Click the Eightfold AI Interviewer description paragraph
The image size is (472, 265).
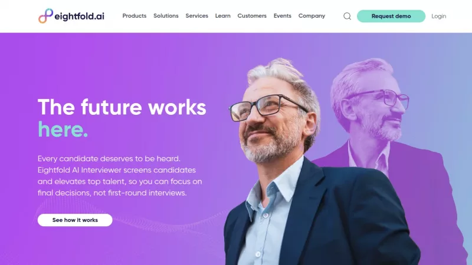(120, 175)
